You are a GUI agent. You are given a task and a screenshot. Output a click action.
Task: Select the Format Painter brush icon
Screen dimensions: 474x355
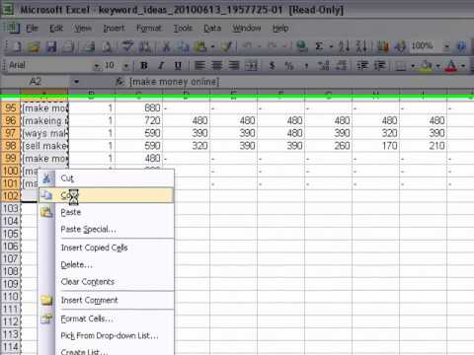(227, 46)
